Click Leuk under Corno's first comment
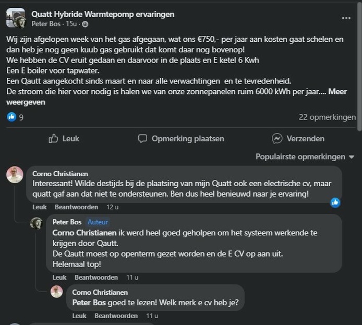The image size is (362, 325). [x=40, y=207]
